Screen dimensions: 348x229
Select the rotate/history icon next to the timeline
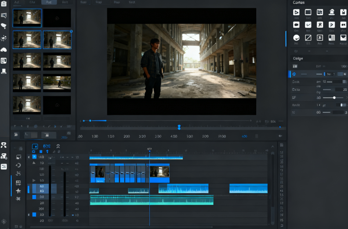tap(18, 165)
